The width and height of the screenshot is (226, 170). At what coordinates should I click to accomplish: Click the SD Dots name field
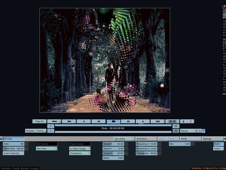tap(14, 139)
